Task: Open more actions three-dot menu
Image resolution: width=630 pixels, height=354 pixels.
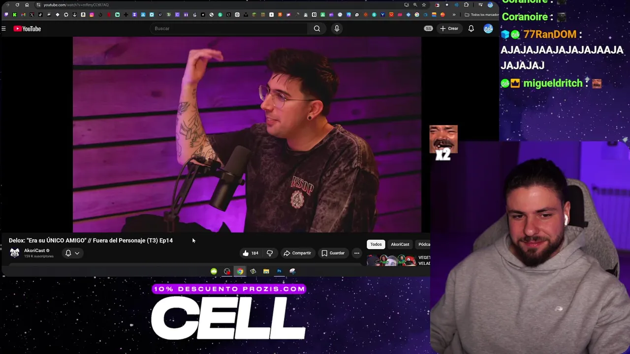Action: (x=357, y=253)
